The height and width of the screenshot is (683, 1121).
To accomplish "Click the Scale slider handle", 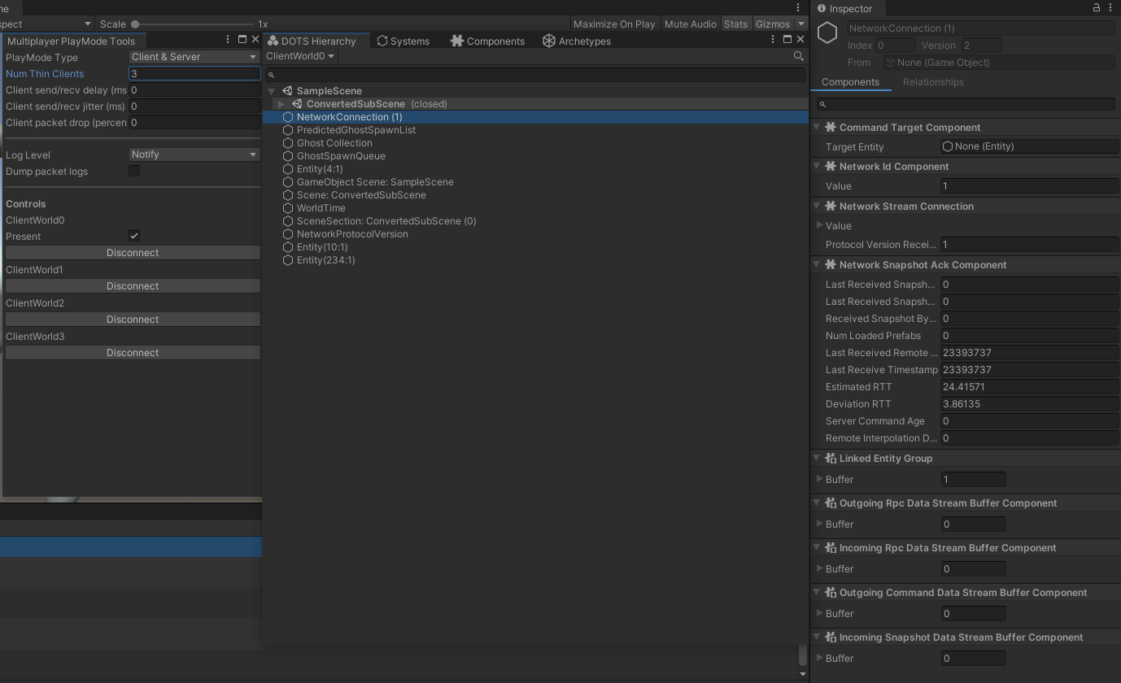I will pos(135,24).
